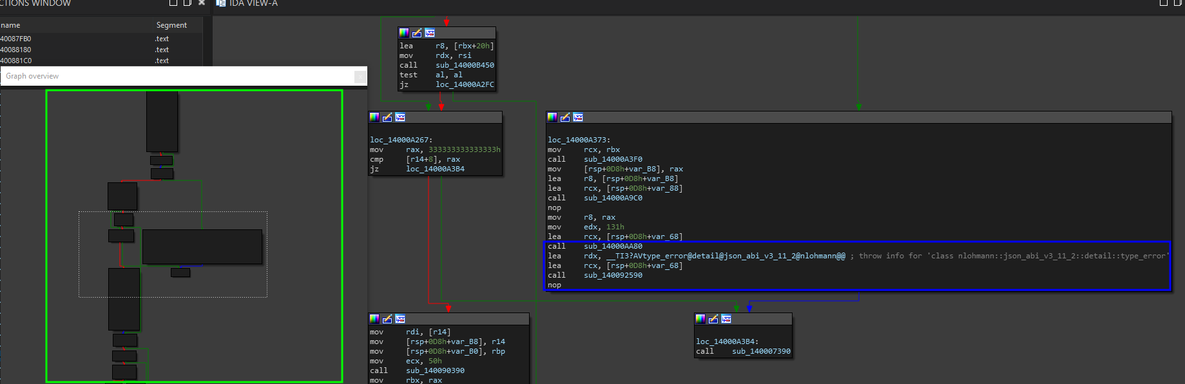Click pencil icon on loc_14000A373 block
Viewport: 1185px width, 384px height.
coord(565,117)
